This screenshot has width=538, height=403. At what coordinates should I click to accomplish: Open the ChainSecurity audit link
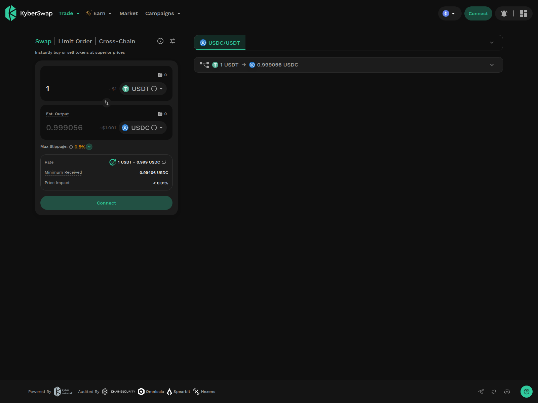119,392
